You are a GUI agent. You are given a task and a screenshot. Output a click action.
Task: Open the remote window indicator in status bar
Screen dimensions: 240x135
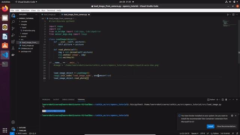tap(12, 133)
